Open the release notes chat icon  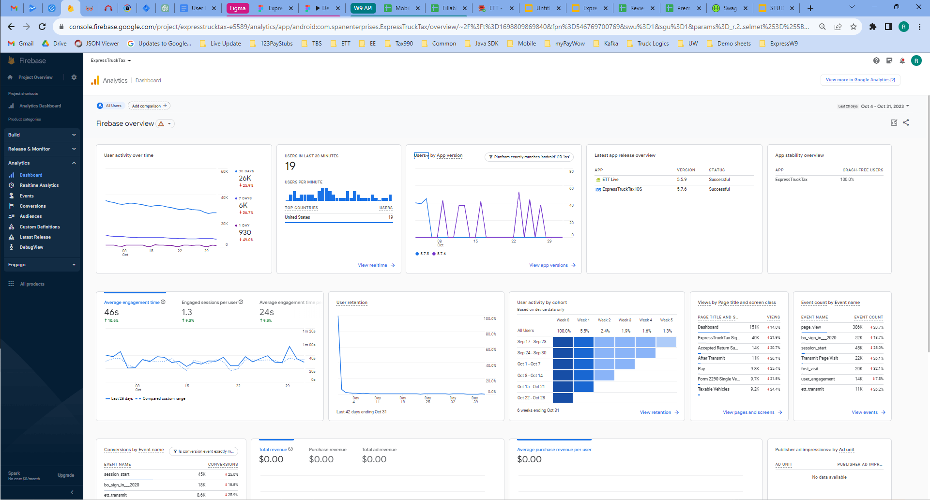[x=889, y=61]
